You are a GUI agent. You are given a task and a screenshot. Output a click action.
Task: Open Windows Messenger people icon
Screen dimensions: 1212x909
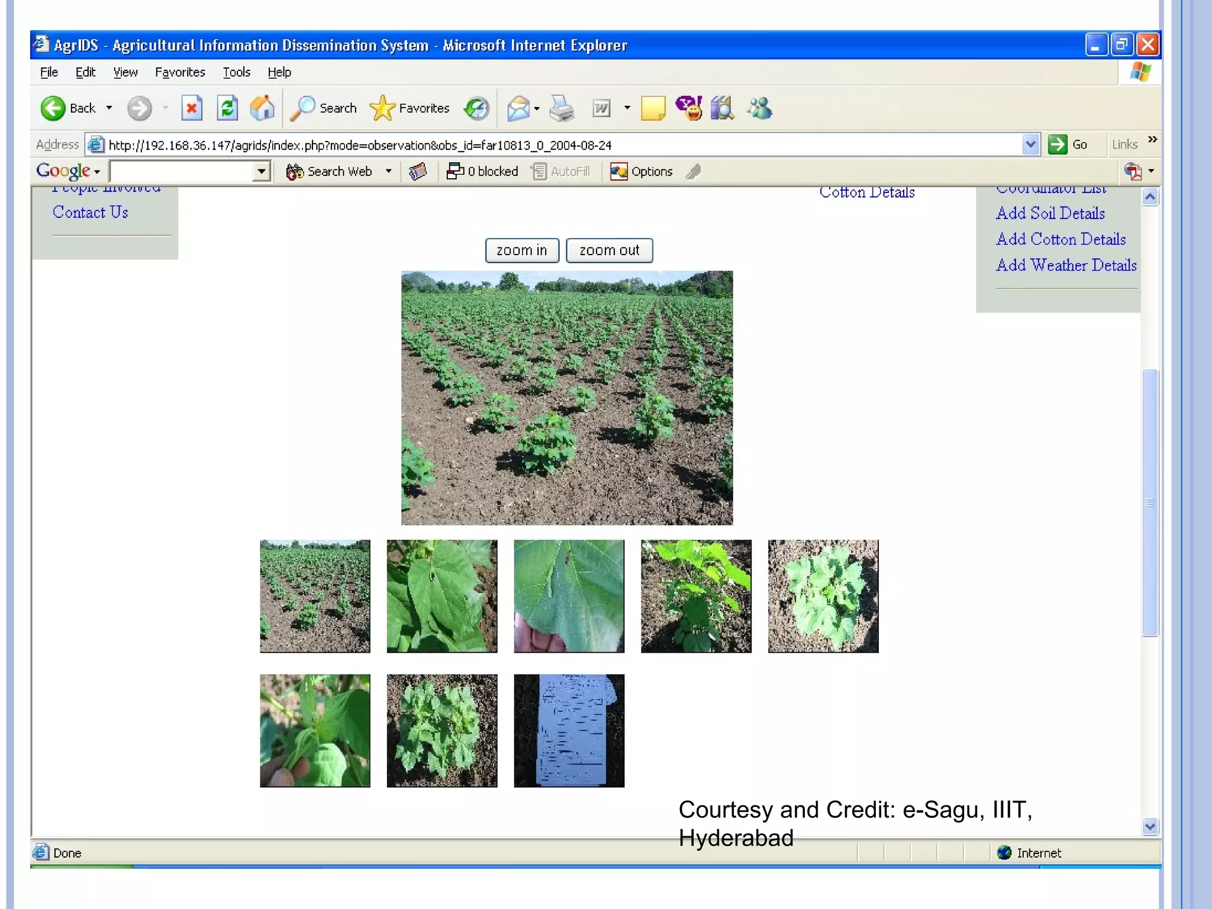(x=760, y=108)
